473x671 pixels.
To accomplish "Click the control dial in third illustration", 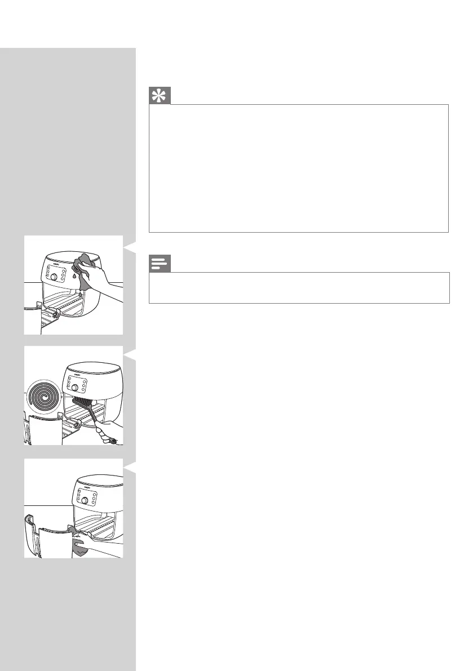I will [85, 500].
